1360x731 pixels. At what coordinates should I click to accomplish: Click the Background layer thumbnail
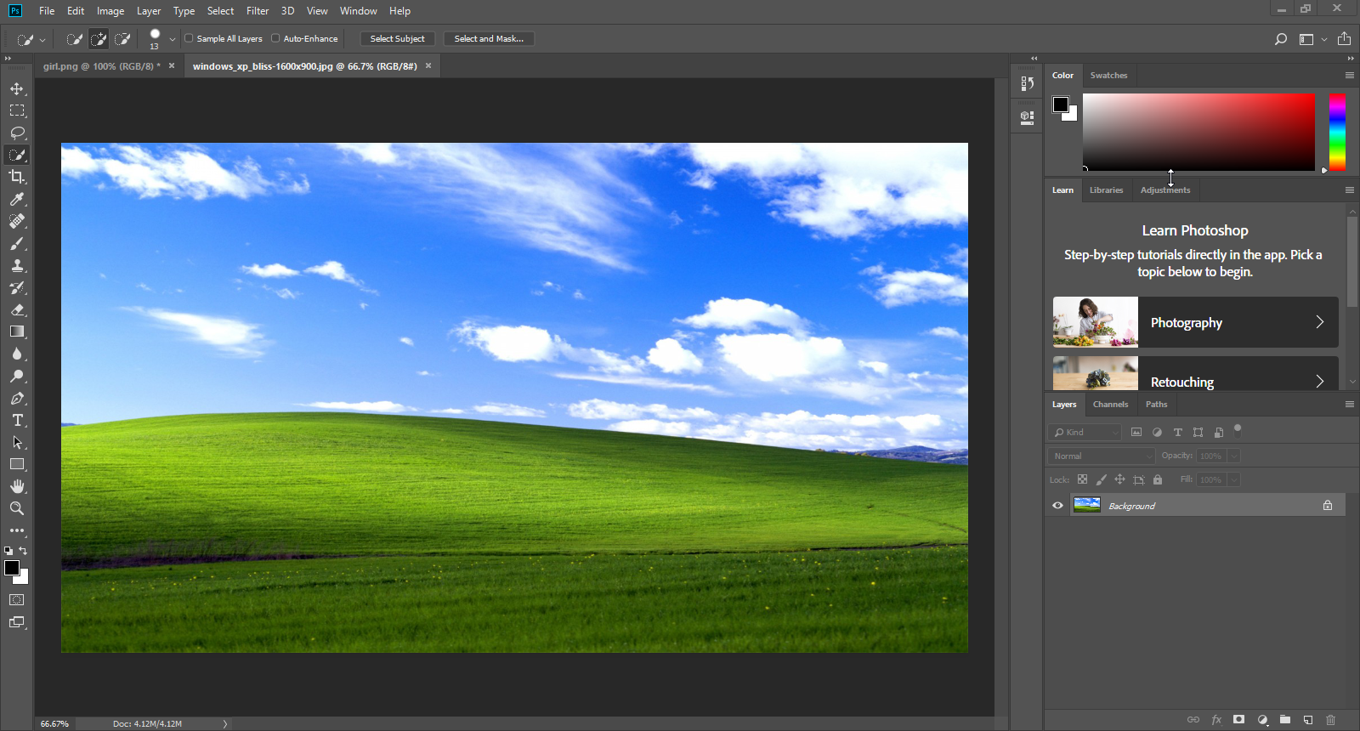point(1087,505)
